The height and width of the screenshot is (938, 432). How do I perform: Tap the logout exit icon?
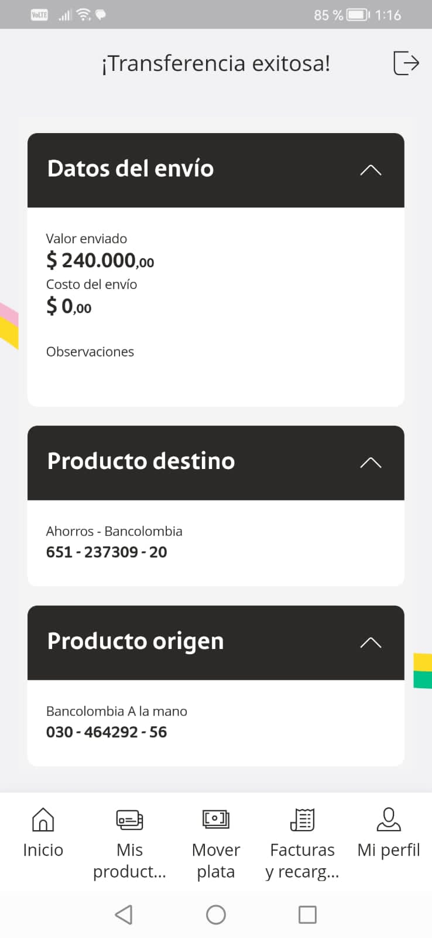point(406,63)
